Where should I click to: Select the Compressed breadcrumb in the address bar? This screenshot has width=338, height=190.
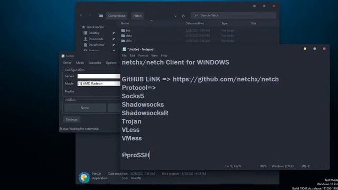coord(116,16)
